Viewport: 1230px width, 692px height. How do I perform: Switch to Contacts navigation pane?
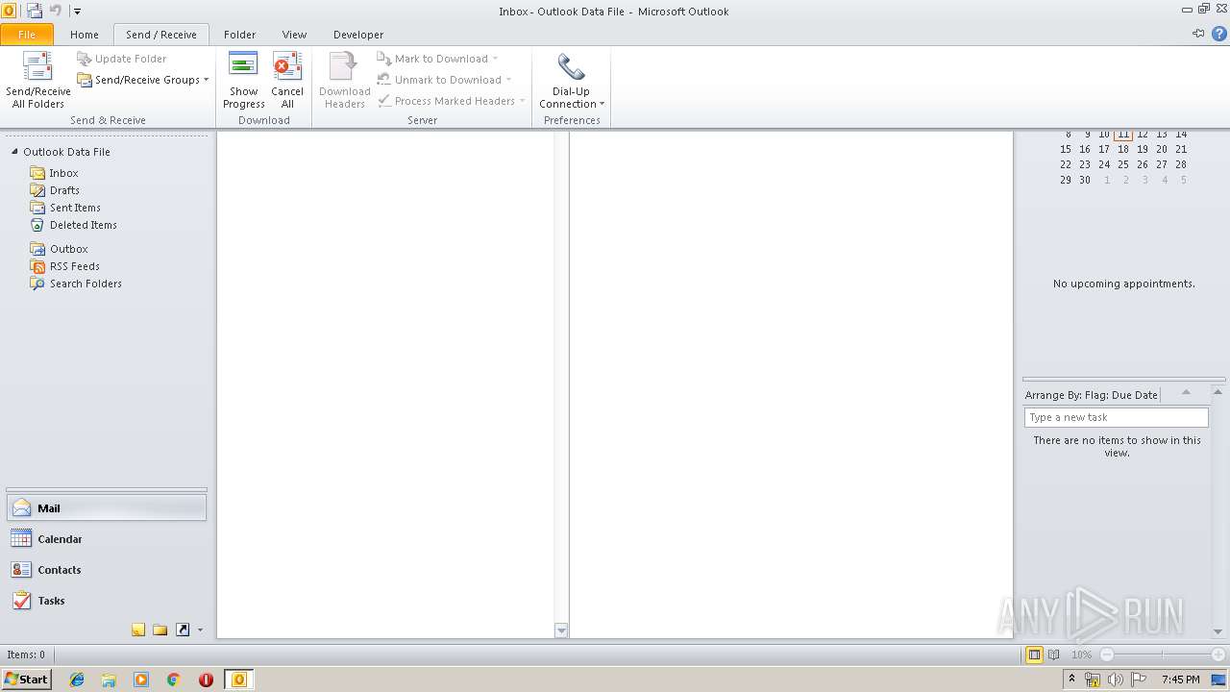107,570
